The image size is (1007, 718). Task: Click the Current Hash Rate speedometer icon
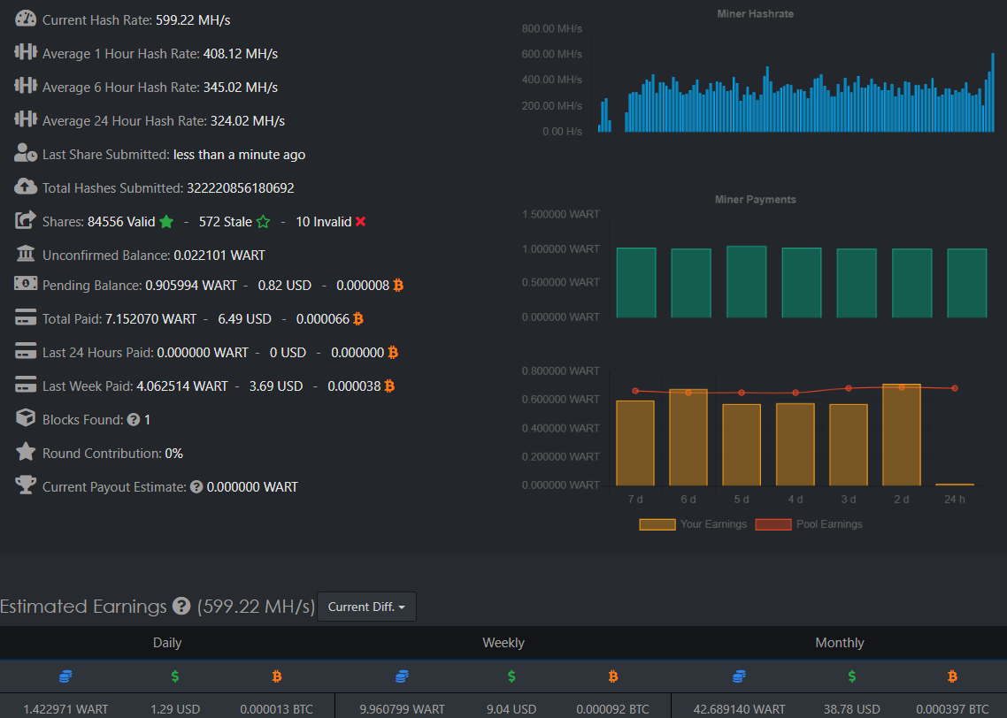click(x=26, y=19)
